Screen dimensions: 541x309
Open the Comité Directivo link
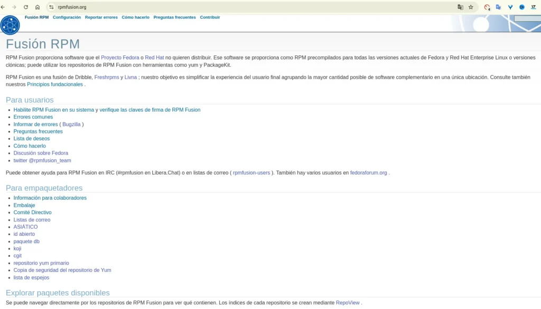tap(32, 212)
